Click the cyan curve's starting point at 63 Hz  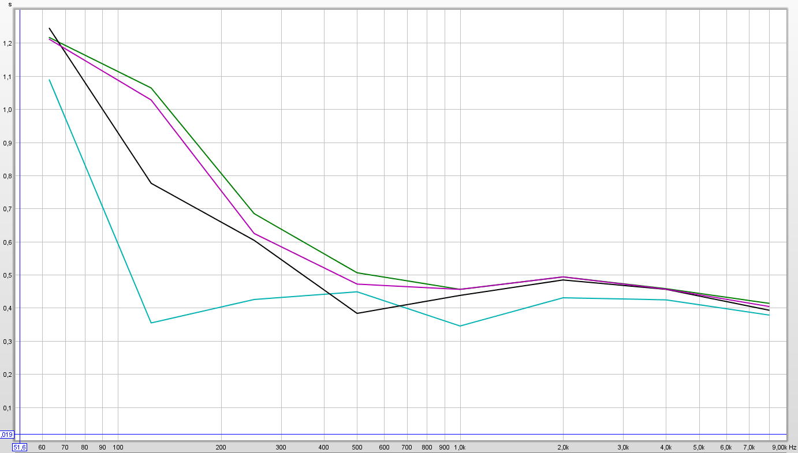[x=49, y=80]
